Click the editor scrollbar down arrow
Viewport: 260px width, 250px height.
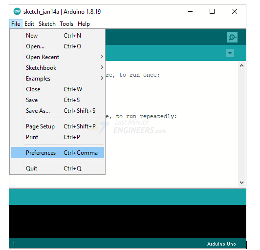241,183
